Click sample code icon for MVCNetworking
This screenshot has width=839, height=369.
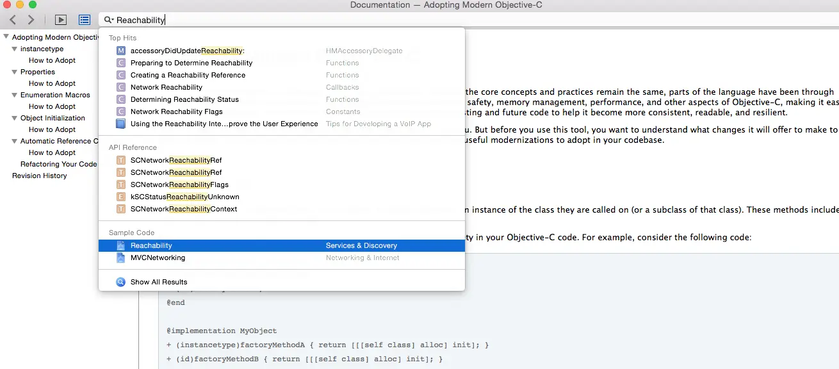[121, 258]
